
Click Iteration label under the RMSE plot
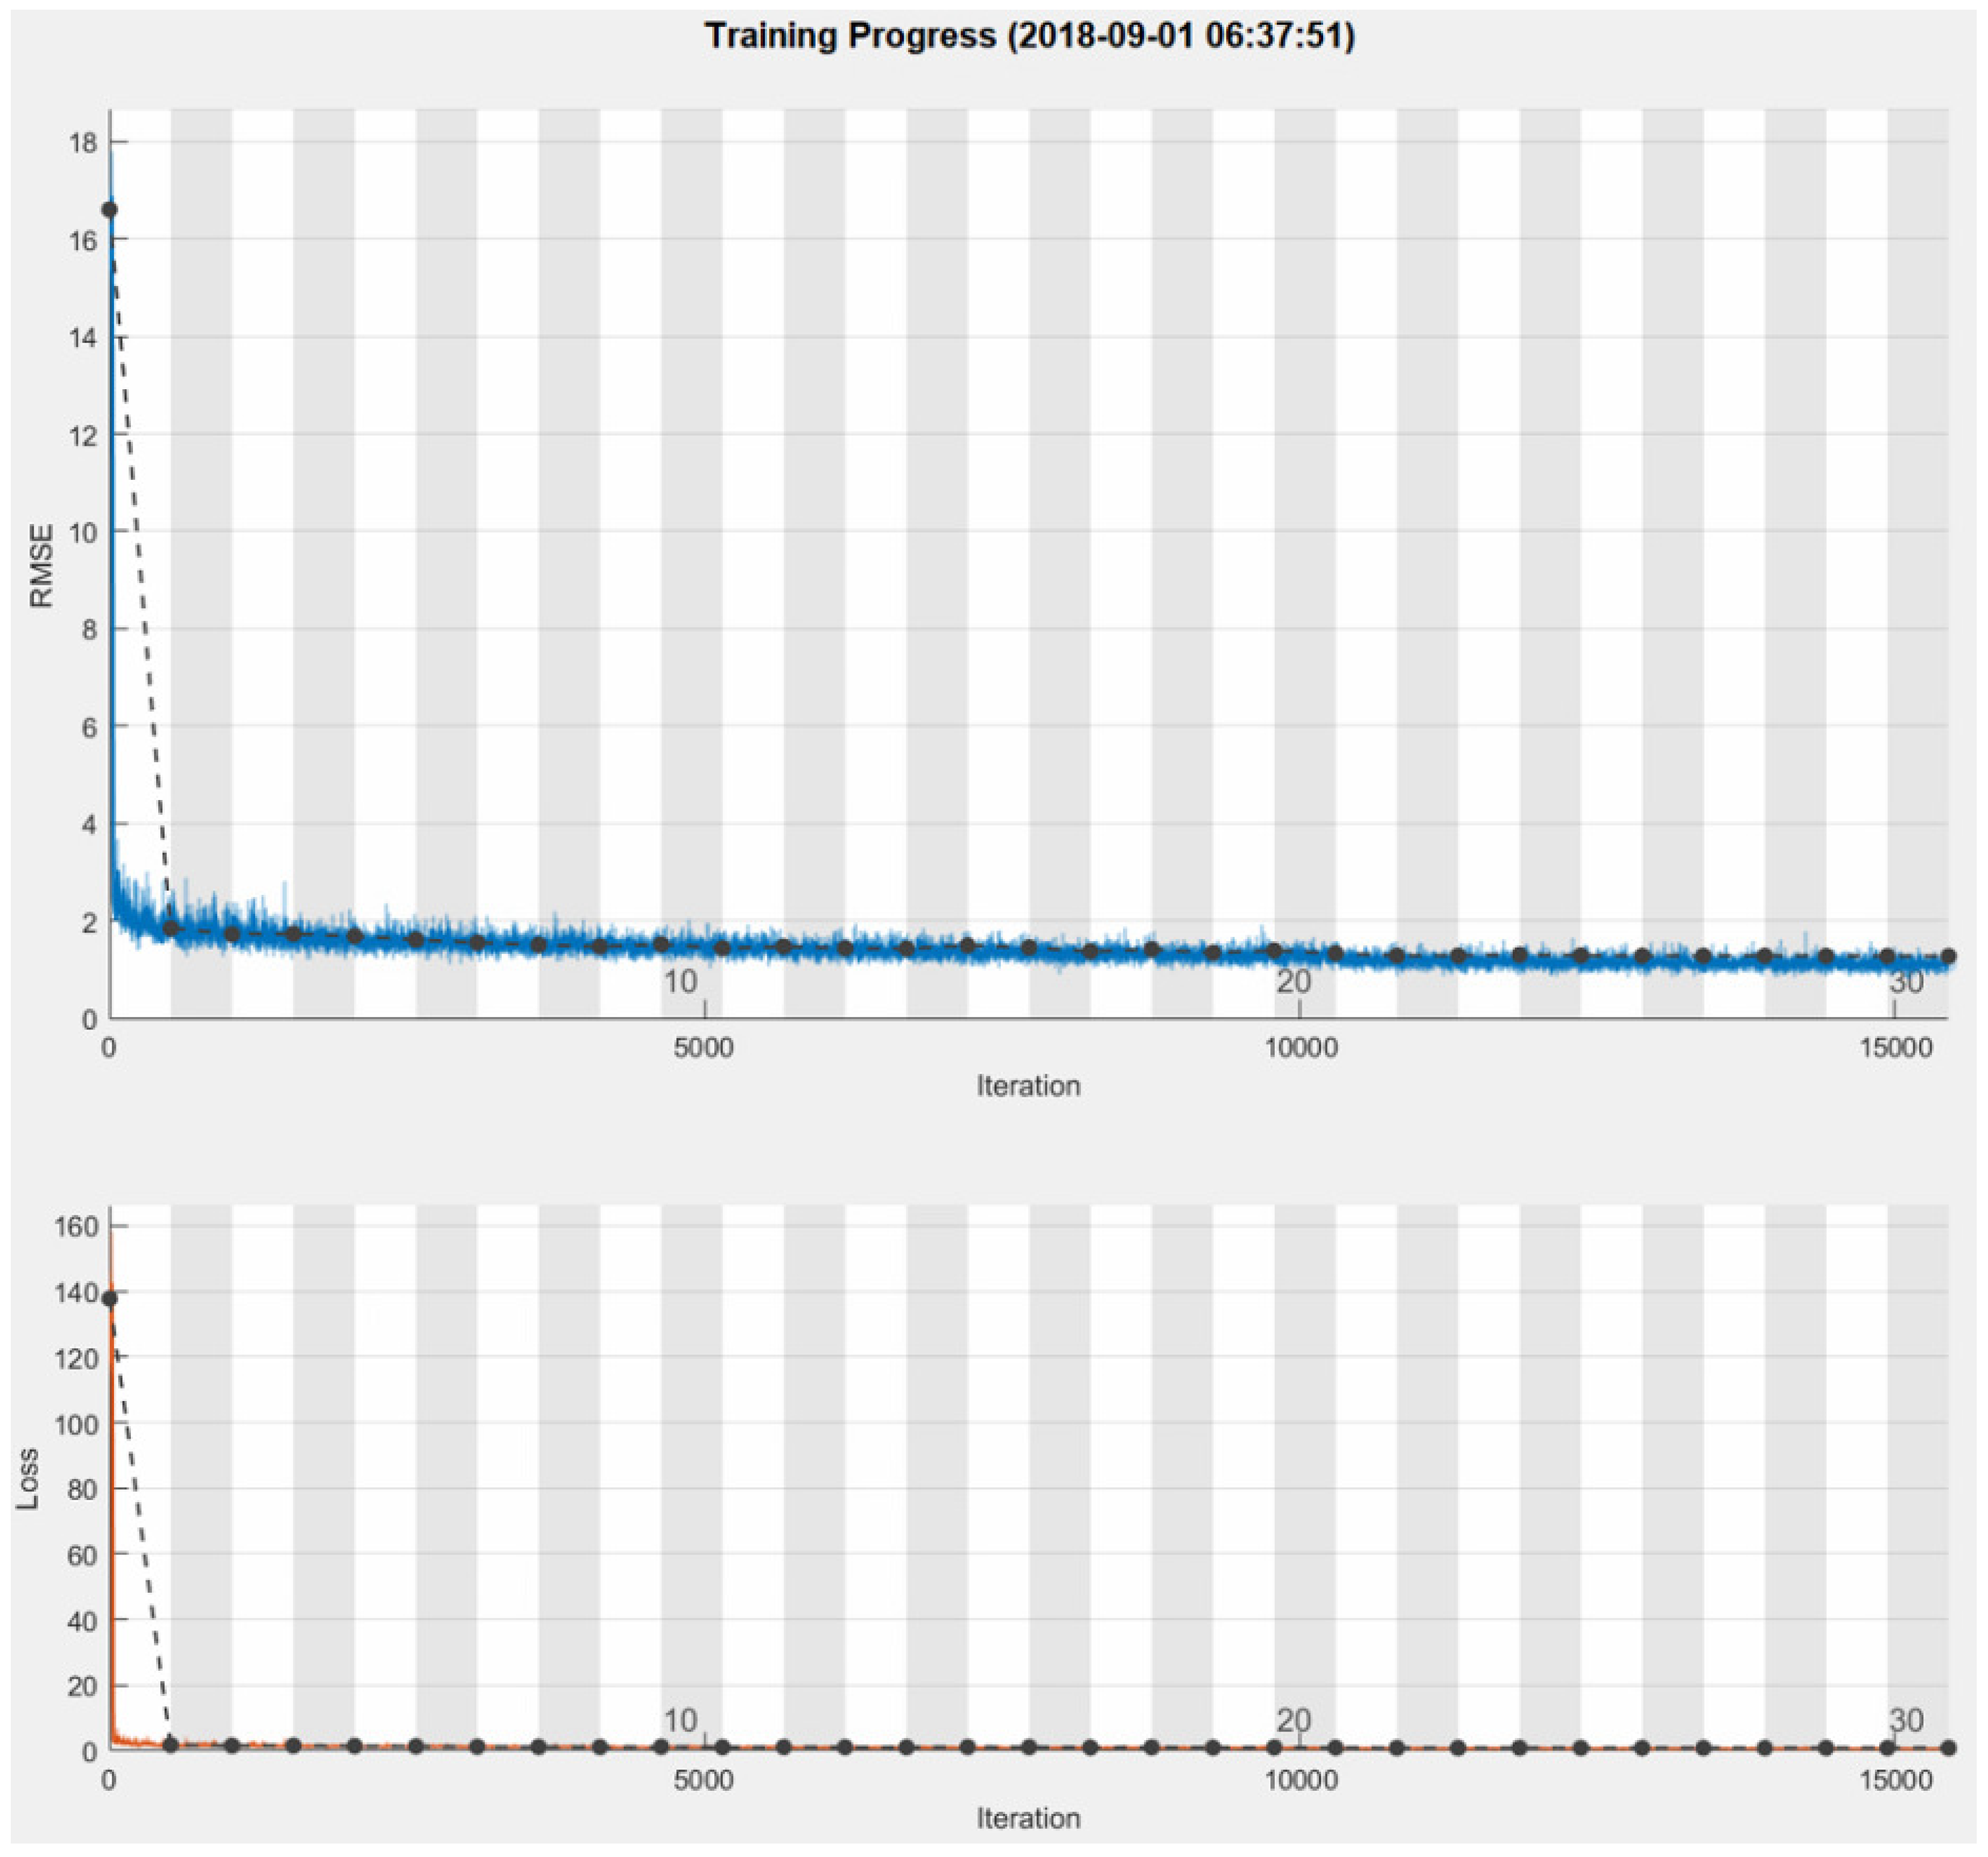[1028, 1086]
